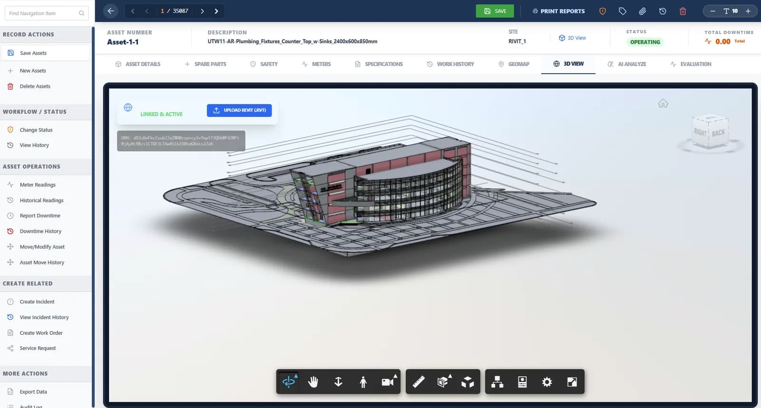Choose Change Status in sidebar
Screen dimensions: 761x408
(x=36, y=130)
